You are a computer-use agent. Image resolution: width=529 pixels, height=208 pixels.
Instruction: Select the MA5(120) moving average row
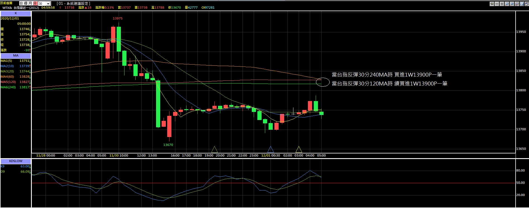[x=16, y=82]
